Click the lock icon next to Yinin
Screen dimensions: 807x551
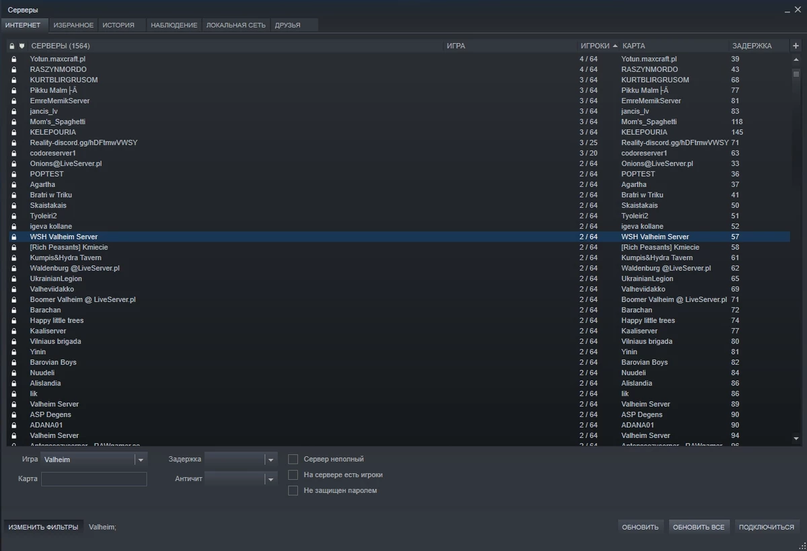pos(13,352)
